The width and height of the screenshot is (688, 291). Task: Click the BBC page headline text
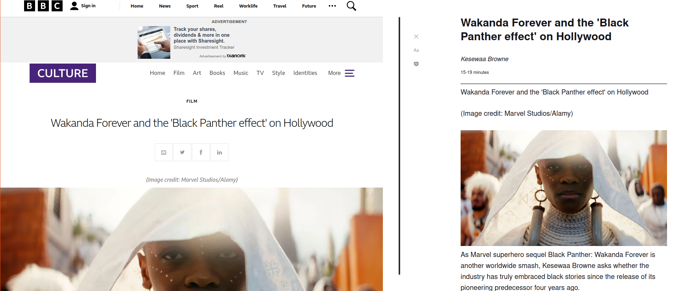[192, 123]
